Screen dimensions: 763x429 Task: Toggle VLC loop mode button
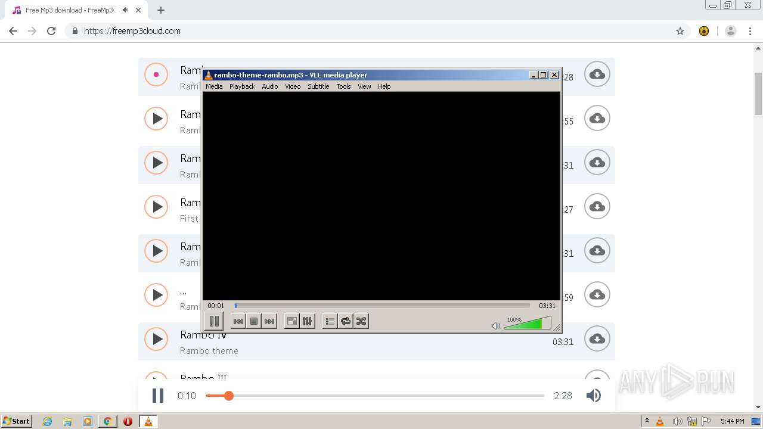346,321
